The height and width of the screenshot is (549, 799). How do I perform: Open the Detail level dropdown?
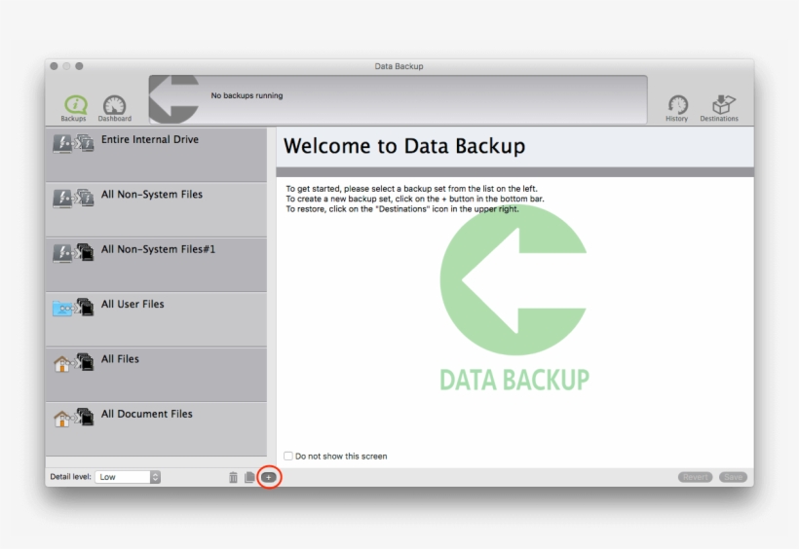128,477
